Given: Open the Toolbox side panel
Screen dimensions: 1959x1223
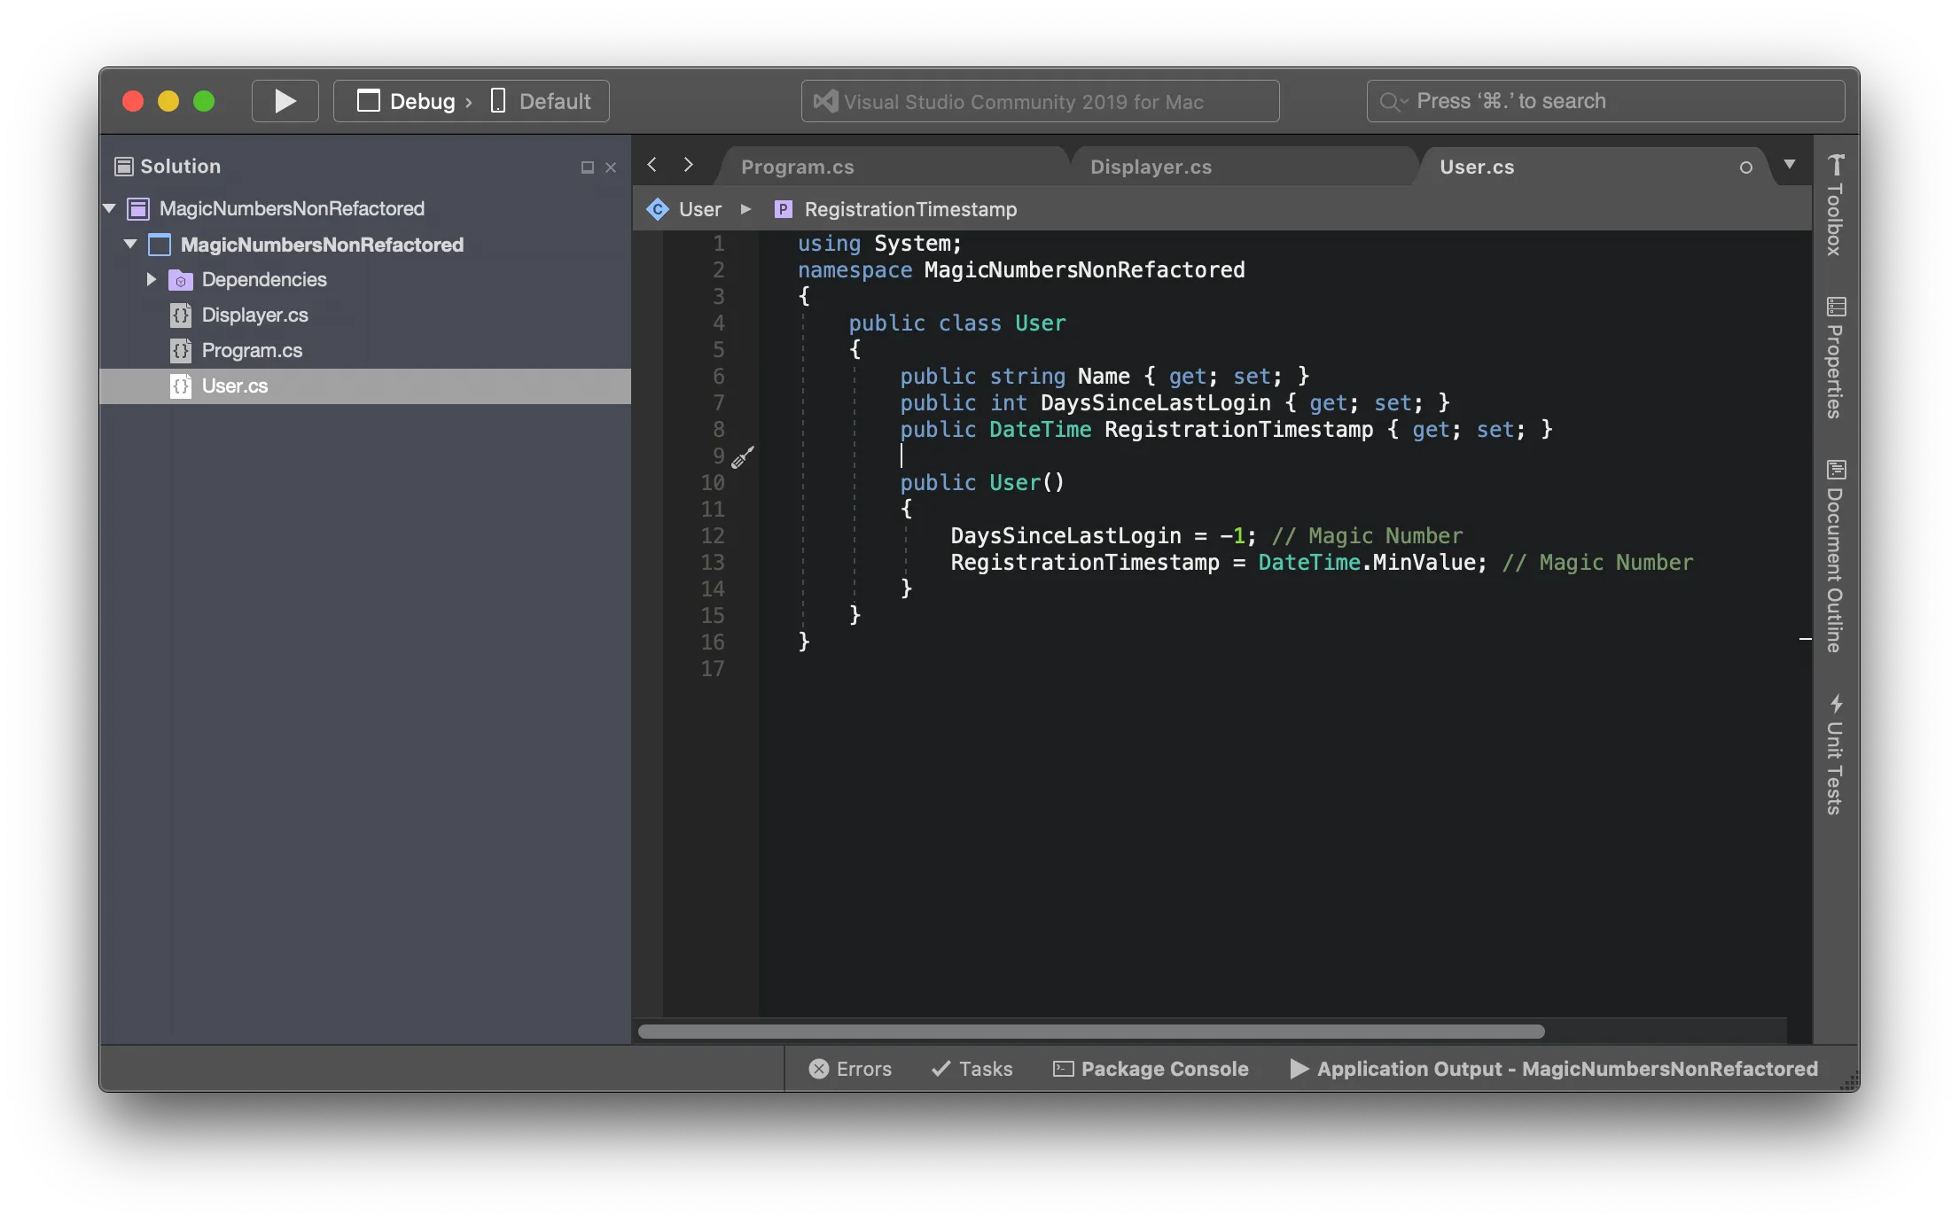Looking at the screenshot, I should pyautogui.click(x=1836, y=206).
